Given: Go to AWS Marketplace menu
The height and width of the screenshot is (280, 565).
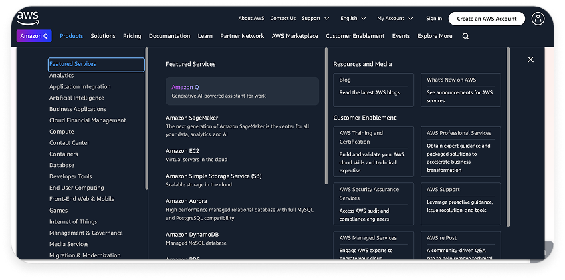Looking at the screenshot, I should click(x=295, y=36).
